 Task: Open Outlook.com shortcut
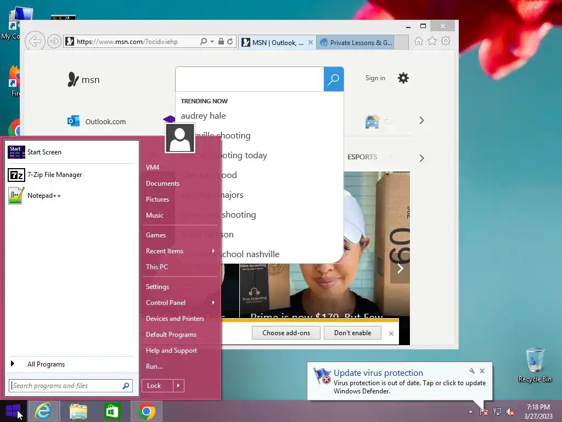(x=97, y=121)
